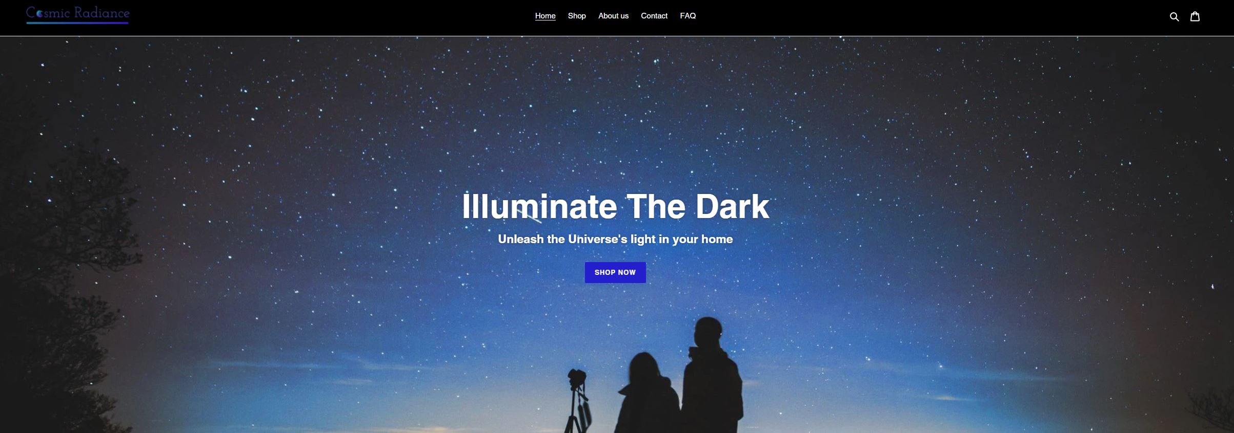Screen dimensions: 1234x433
Task: Click the SHOP NOW button
Action: (x=615, y=272)
